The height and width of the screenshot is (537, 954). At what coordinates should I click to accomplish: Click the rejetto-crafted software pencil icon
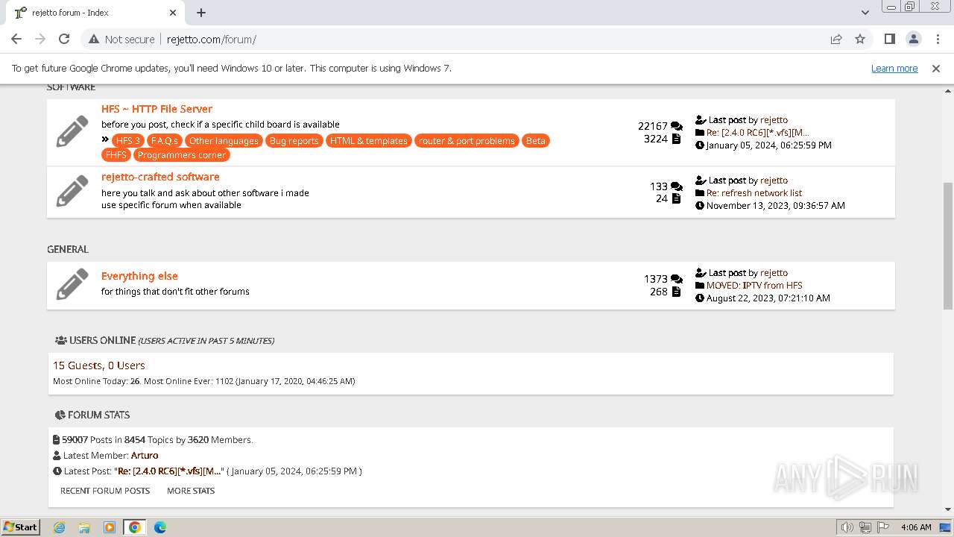pyautogui.click(x=72, y=192)
